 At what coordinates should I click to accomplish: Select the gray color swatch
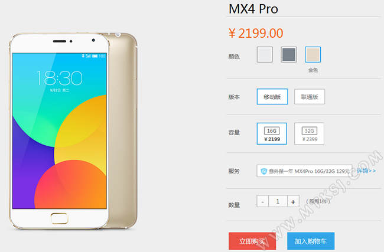tap(289, 54)
